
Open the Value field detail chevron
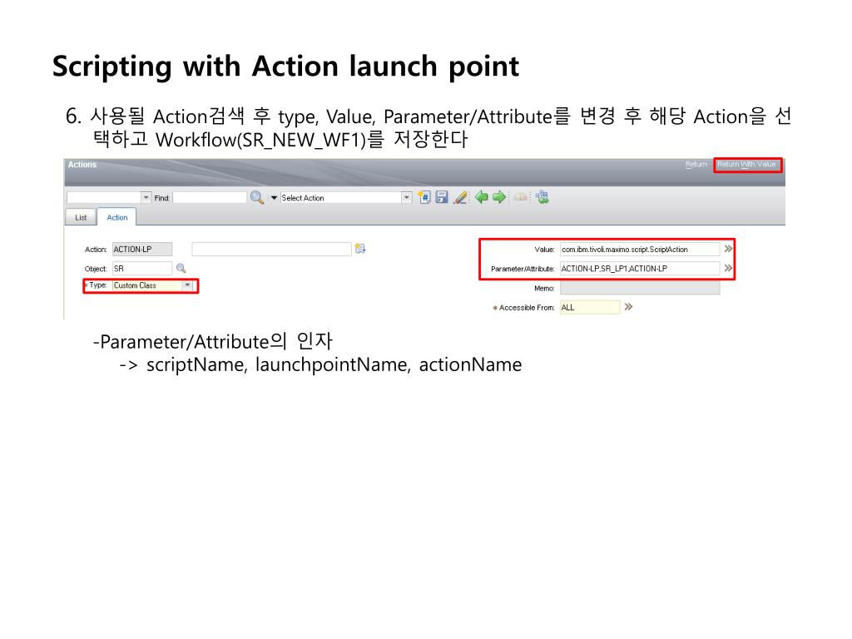click(x=728, y=249)
